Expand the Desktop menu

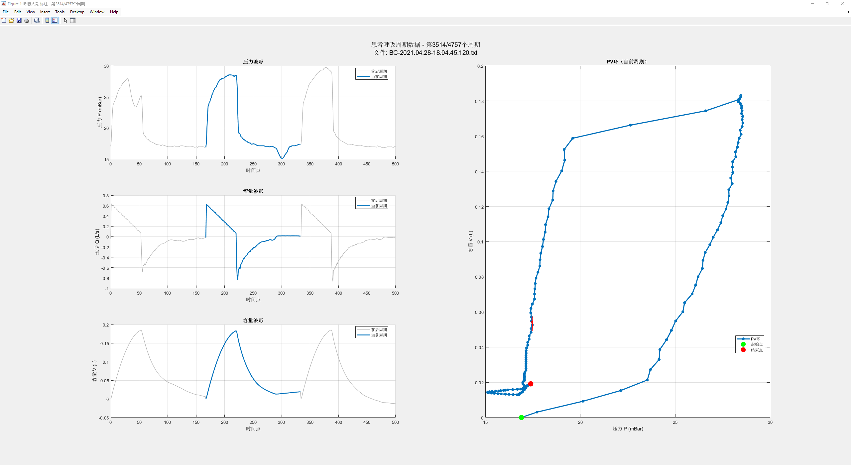point(77,12)
